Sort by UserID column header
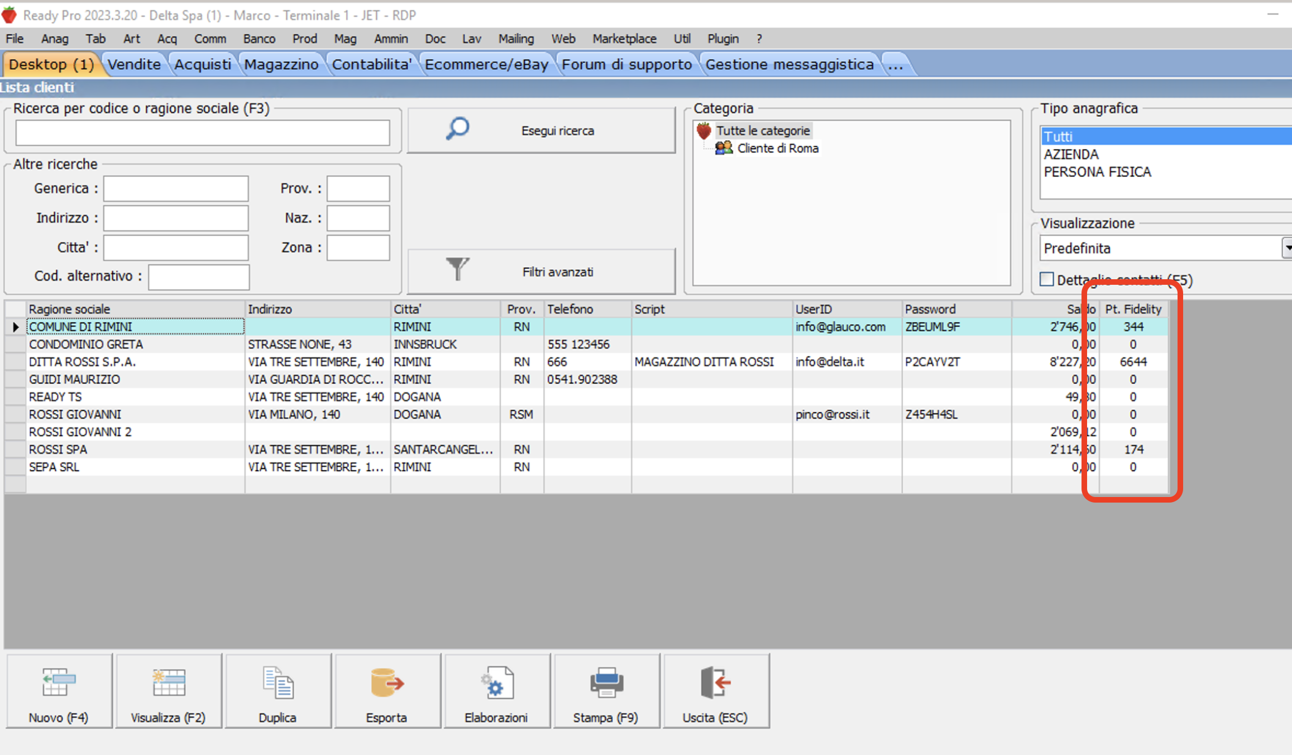Viewport: 1292px width, 755px height. pos(847,309)
